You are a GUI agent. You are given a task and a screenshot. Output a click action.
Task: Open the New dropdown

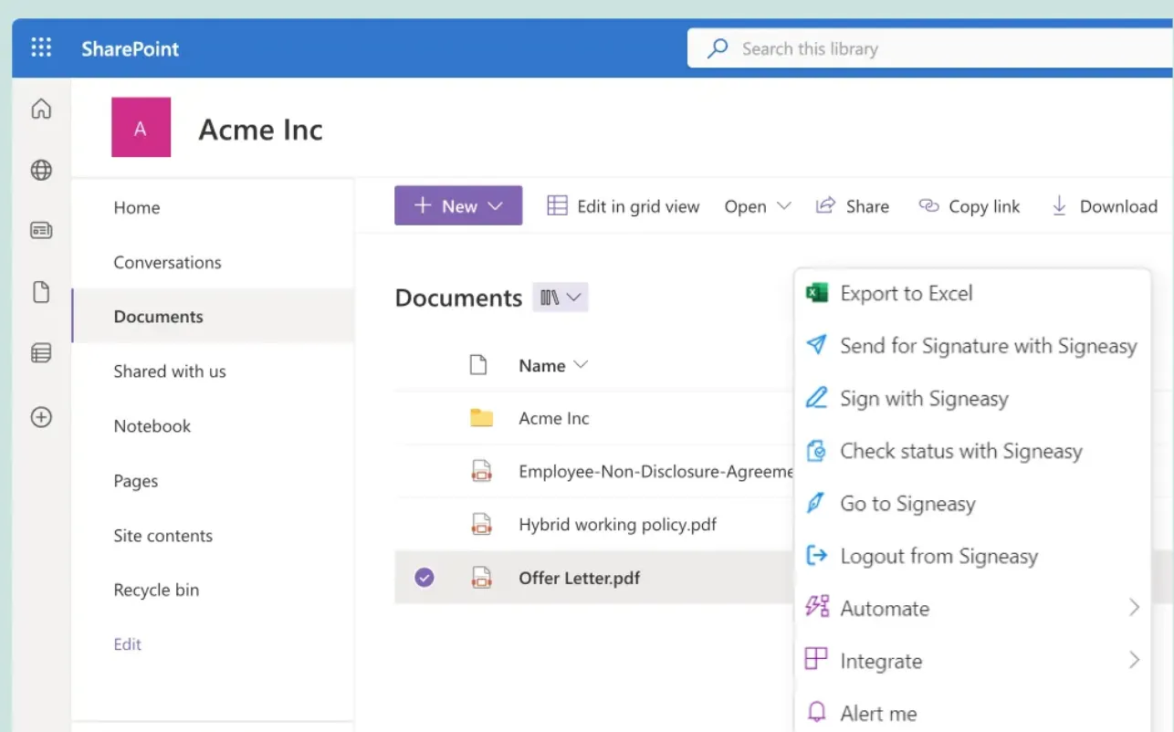[458, 205]
